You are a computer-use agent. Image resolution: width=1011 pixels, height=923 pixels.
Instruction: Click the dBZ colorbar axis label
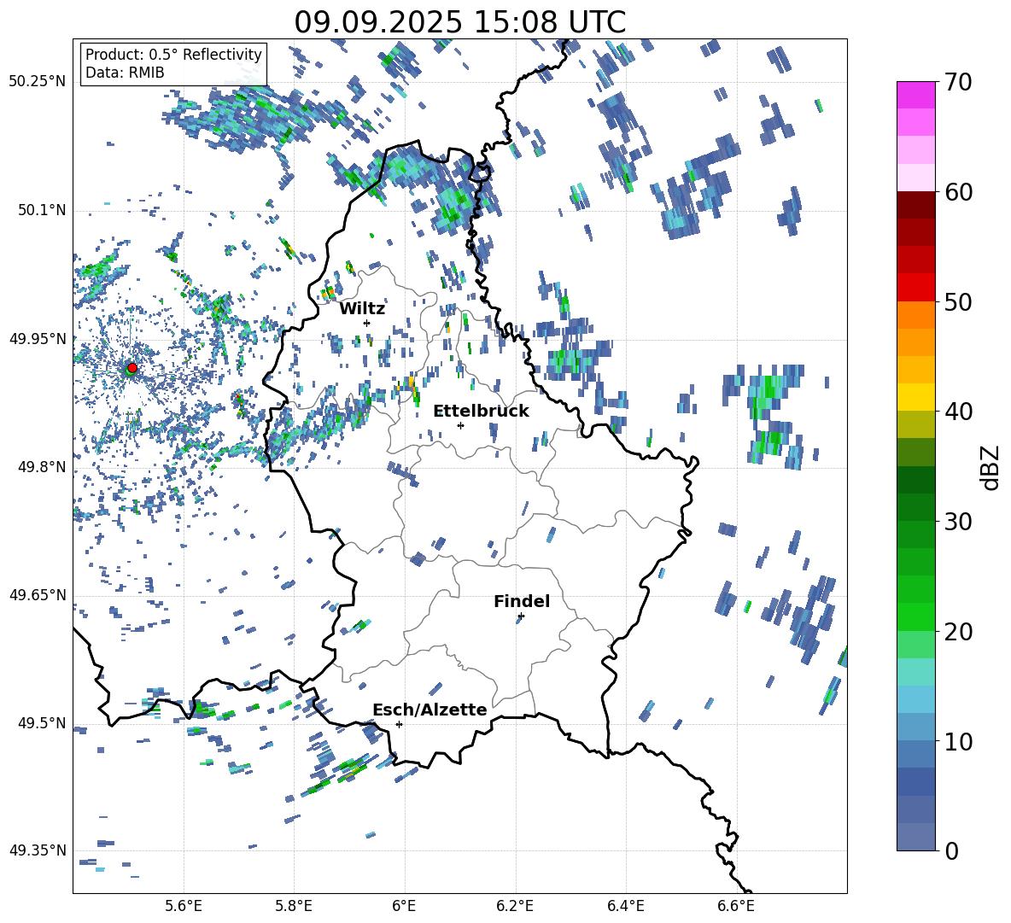[991, 467]
